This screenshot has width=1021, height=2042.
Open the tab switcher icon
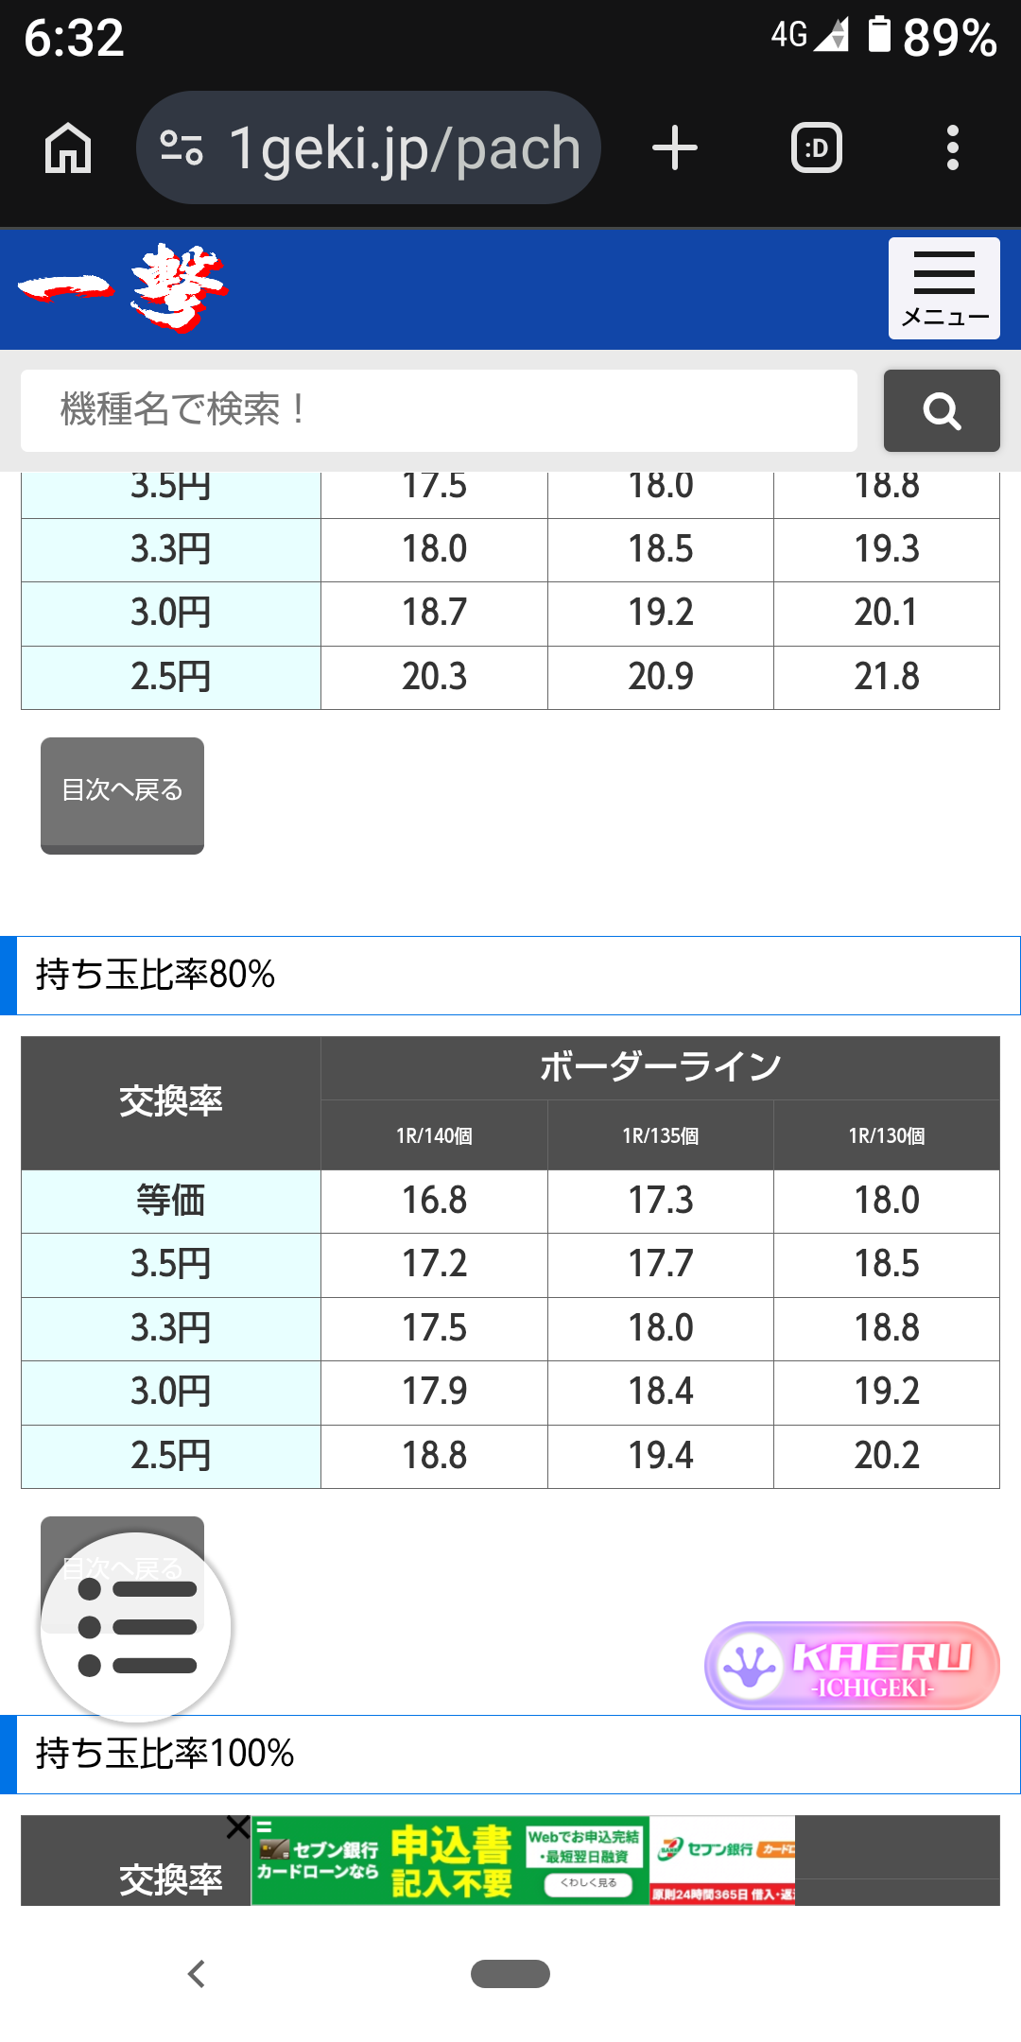point(816,148)
